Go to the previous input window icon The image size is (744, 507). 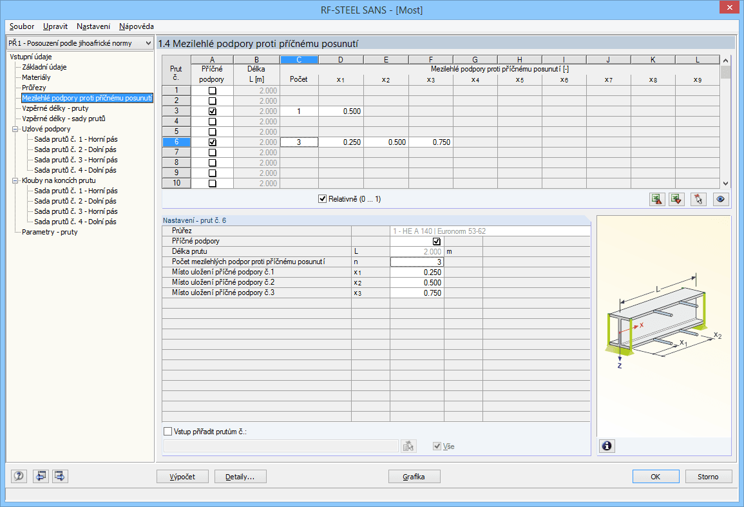[x=41, y=476]
